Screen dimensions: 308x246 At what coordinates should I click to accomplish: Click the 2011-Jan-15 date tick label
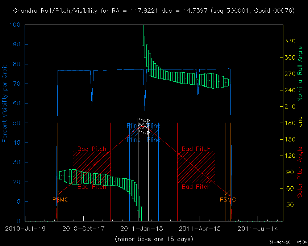142,229
